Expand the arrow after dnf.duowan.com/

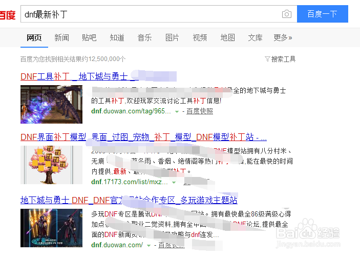(x=149, y=246)
